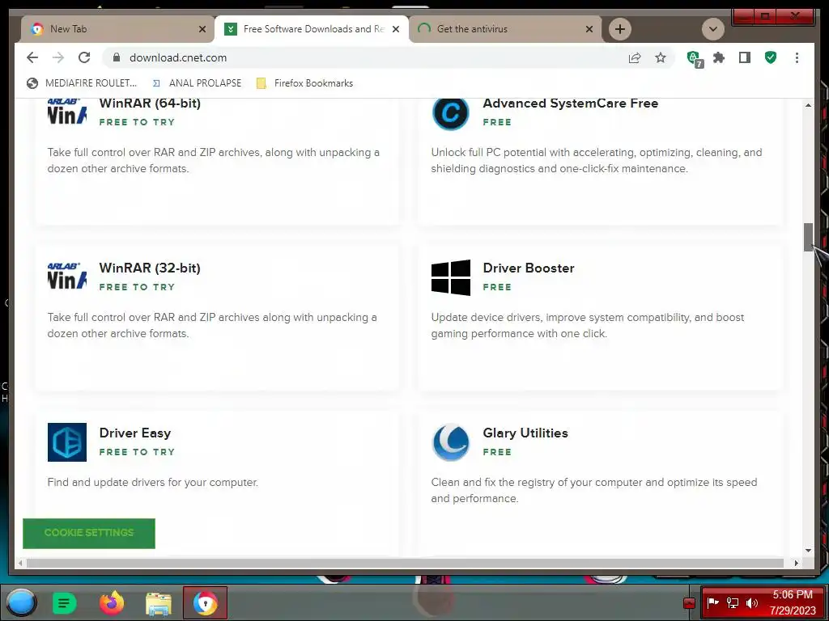Expand the tab search dropdown
This screenshot has height=621, width=829.
coord(712,29)
